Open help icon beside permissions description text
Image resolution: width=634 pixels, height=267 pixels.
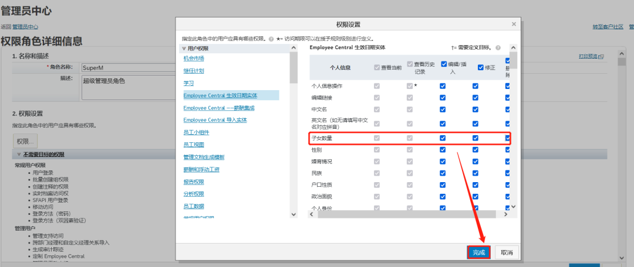[271, 39]
